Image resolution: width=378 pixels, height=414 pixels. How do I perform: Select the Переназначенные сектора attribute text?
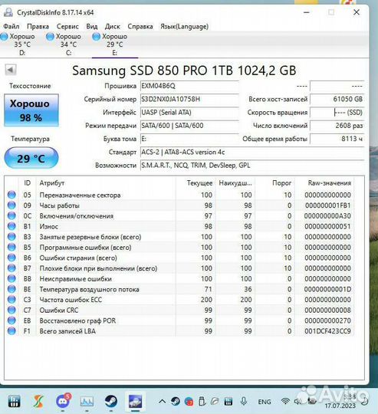[80, 195]
